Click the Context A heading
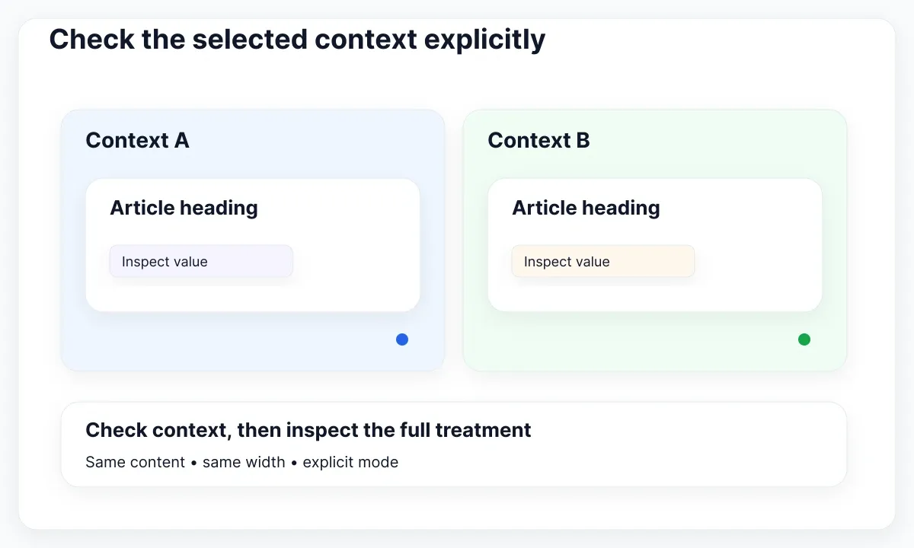 (x=137, y=140)
